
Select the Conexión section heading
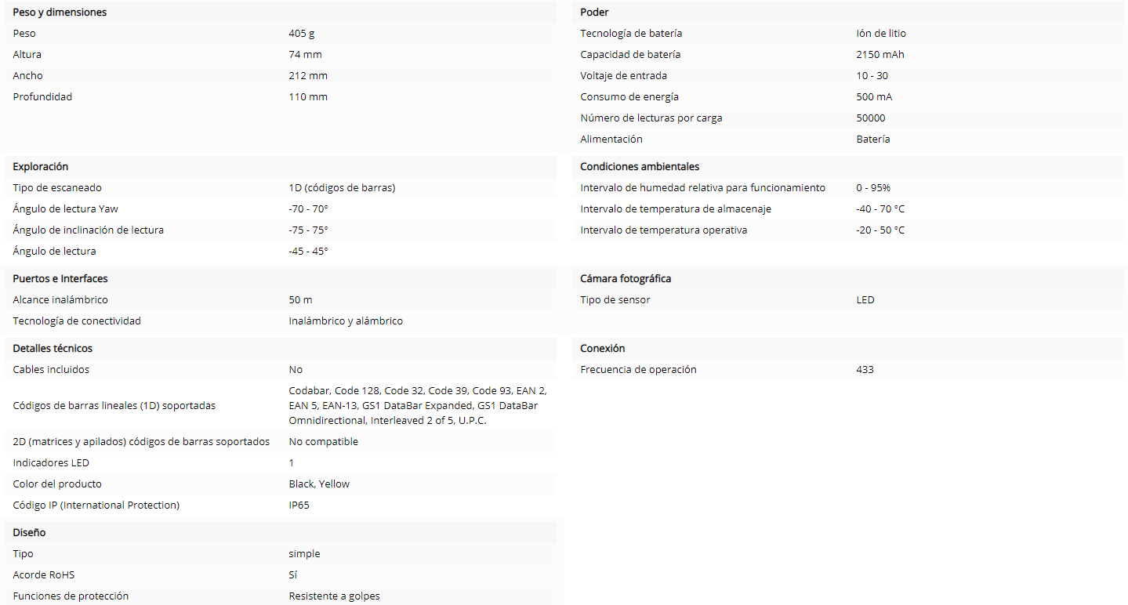[603, 349]
